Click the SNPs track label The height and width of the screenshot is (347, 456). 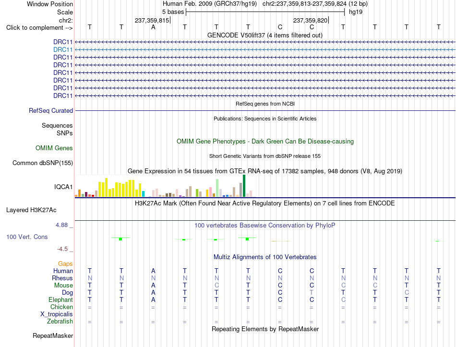(x=65, y=133)
